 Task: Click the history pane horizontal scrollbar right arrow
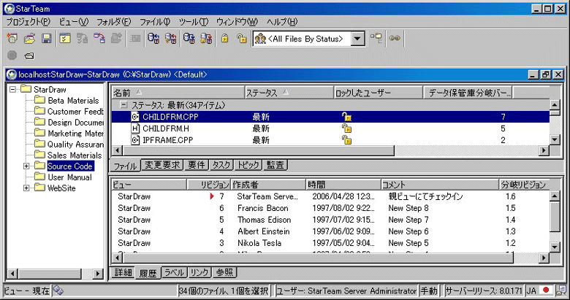544,258
